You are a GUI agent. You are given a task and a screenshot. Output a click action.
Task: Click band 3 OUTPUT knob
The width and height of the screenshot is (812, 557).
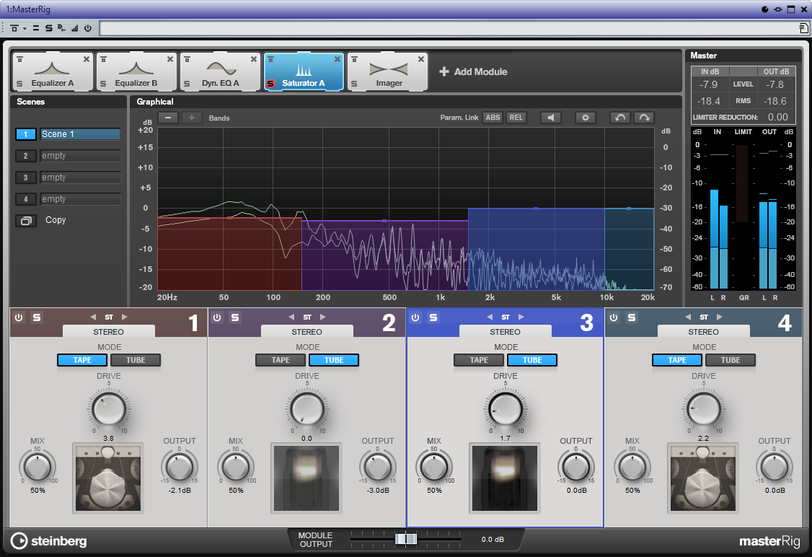coord(576,468)
